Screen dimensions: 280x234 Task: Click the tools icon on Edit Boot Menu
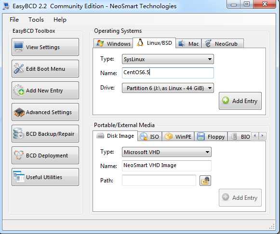(19, 68)
